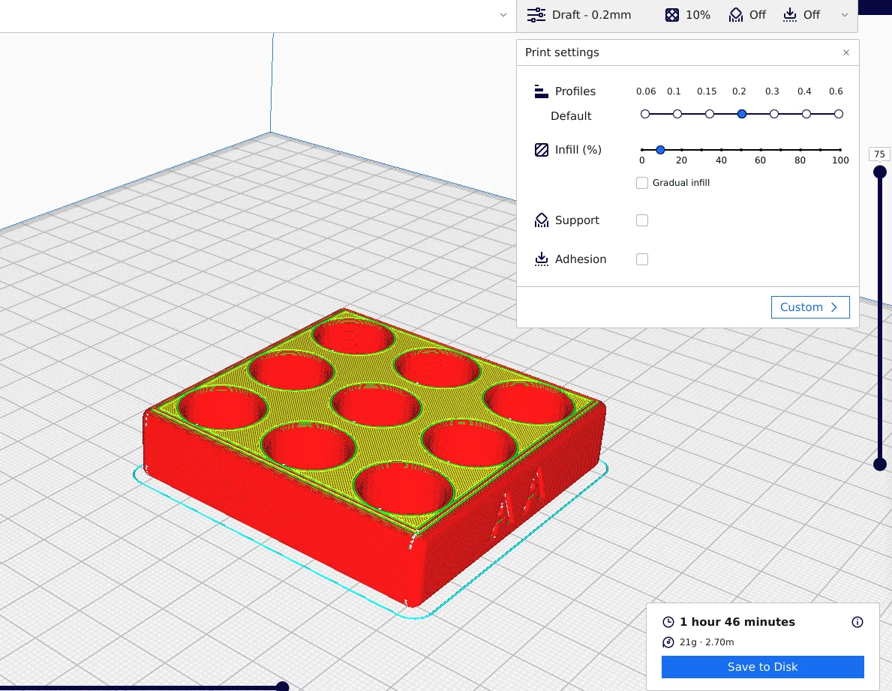
Task: Click the 21g · 2.70m material usage text
Action: click(x=707, y=642)
